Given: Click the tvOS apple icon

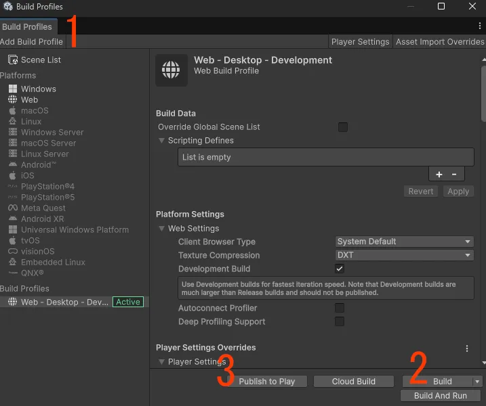Looking at the screenshot, I should 12,240.
